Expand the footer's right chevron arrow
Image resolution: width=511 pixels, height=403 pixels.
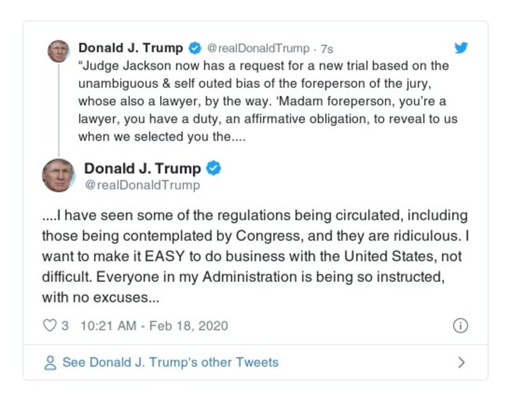point(461,363)
